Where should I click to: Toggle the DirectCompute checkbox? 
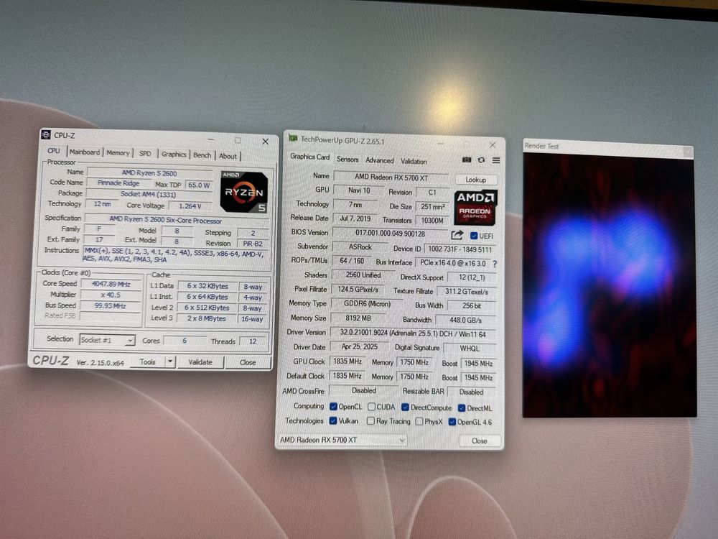pos(405,407)
